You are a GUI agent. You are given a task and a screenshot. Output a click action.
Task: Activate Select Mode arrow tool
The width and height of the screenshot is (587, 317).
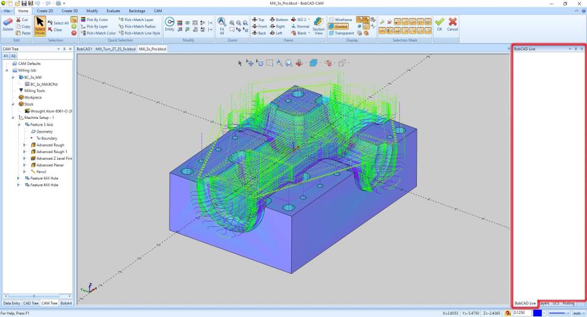(40, 26)
